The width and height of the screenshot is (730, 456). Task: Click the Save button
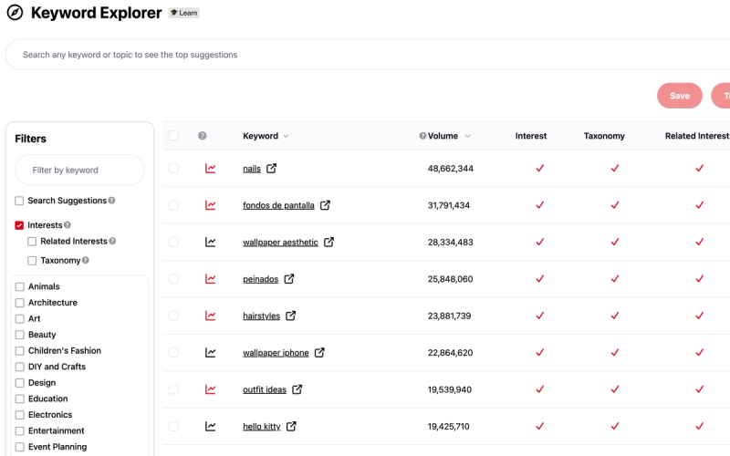[680, 96]
